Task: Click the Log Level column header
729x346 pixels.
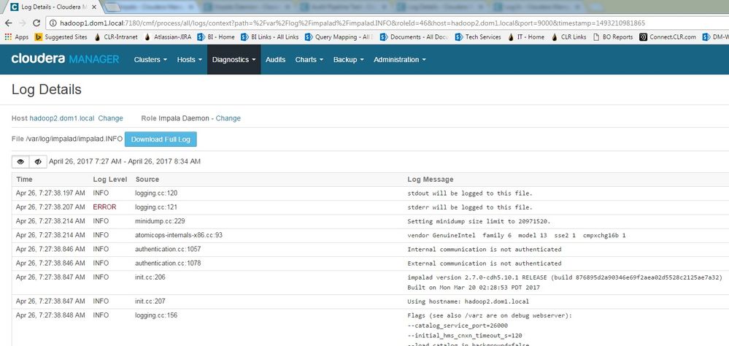Action: point(110,179)
